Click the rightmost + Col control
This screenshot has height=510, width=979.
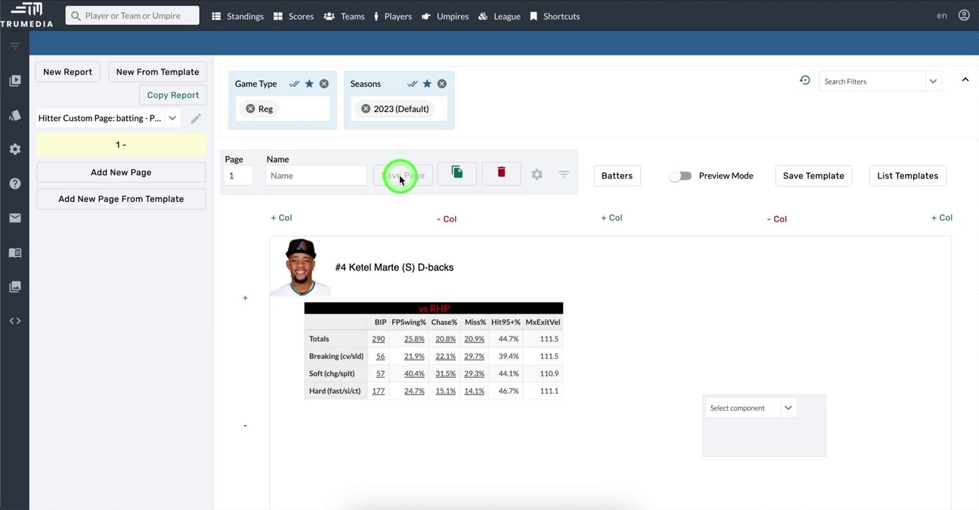pos(942,218)
